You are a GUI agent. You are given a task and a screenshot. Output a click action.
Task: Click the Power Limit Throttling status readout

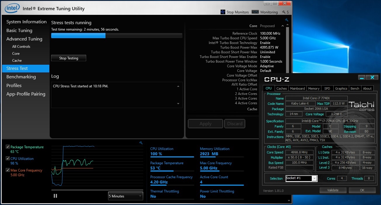click(x=203, y=197)
